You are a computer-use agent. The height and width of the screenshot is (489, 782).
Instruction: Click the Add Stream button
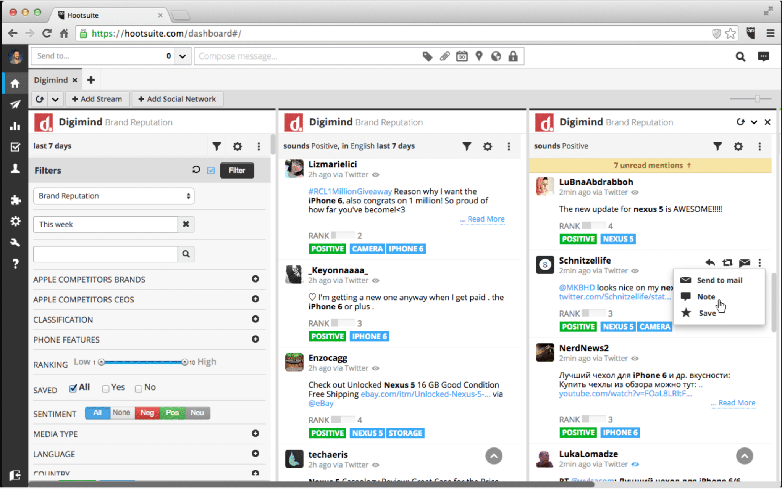coord(97,99)
